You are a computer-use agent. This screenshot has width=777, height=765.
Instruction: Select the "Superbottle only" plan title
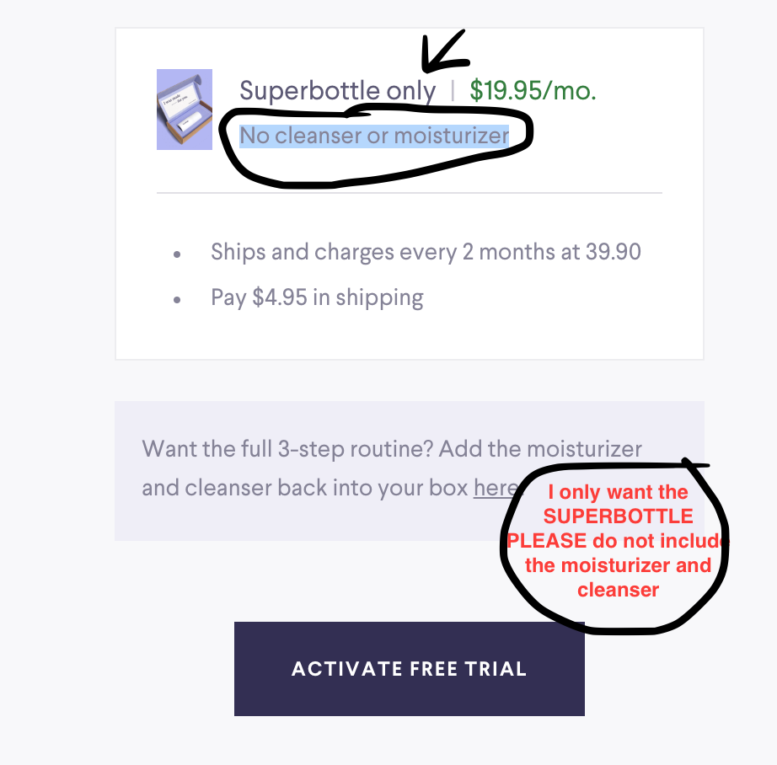pyautogui.click(x=337, y=91)
